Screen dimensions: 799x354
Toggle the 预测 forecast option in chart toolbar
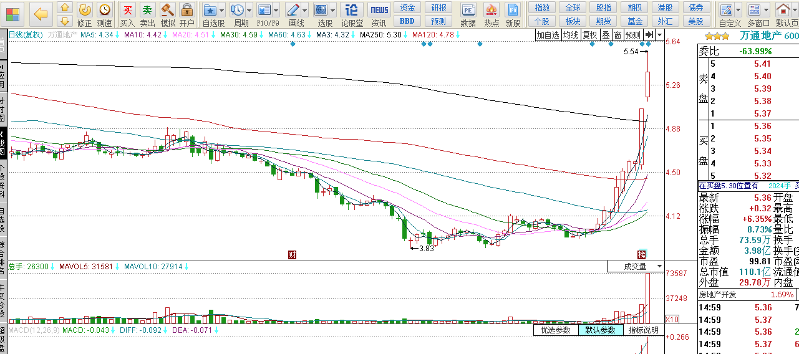633,35
